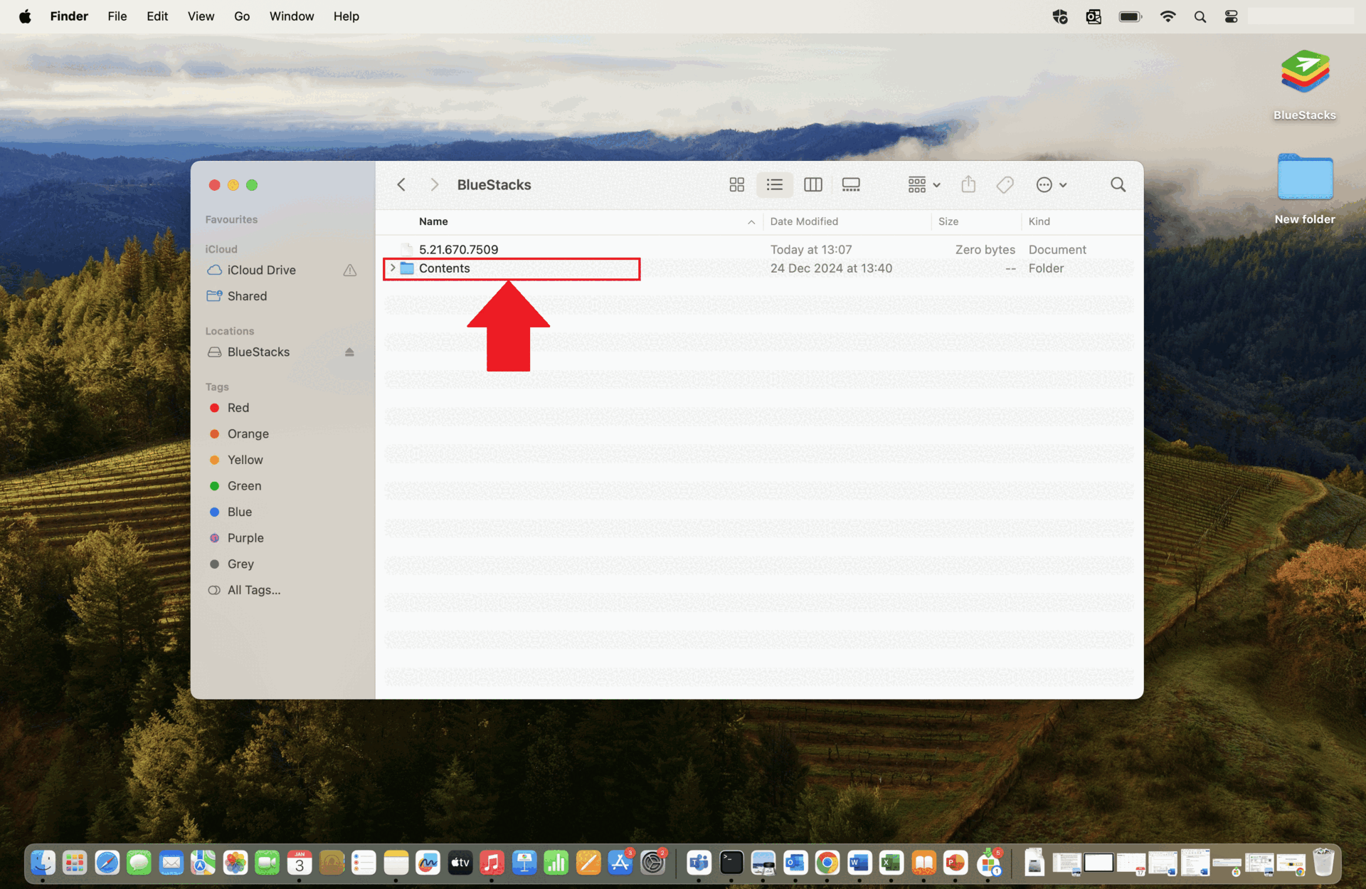Expand the Contents folder
Screen dimensions: 1366x889
click(393, 268)
